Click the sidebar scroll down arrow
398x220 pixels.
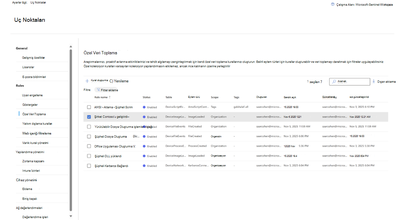pyautogui.click(x=71, y=216)
